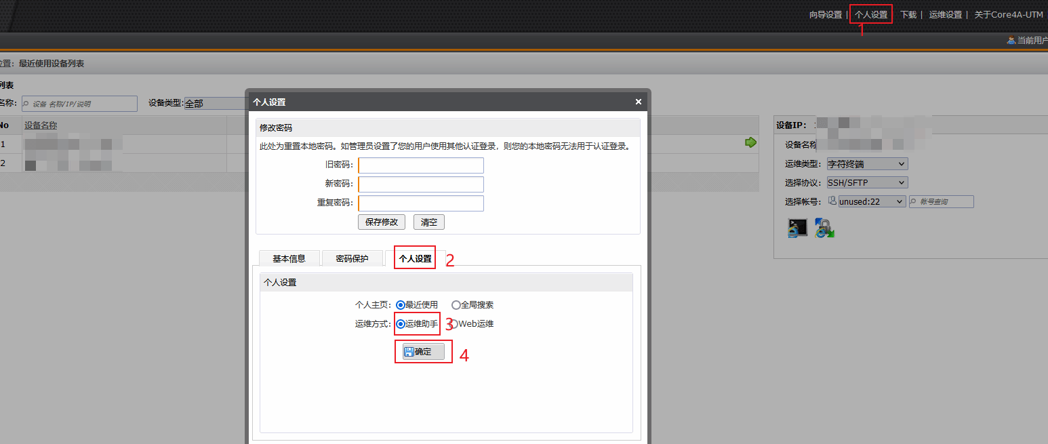This screenshot has width=1048, height=444.
Task: Confirm settings with the 确定 button
Action: click(x=423, y=351)
